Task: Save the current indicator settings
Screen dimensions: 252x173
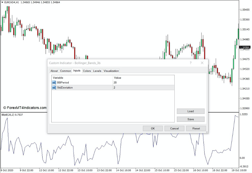Action: (191, 119)
